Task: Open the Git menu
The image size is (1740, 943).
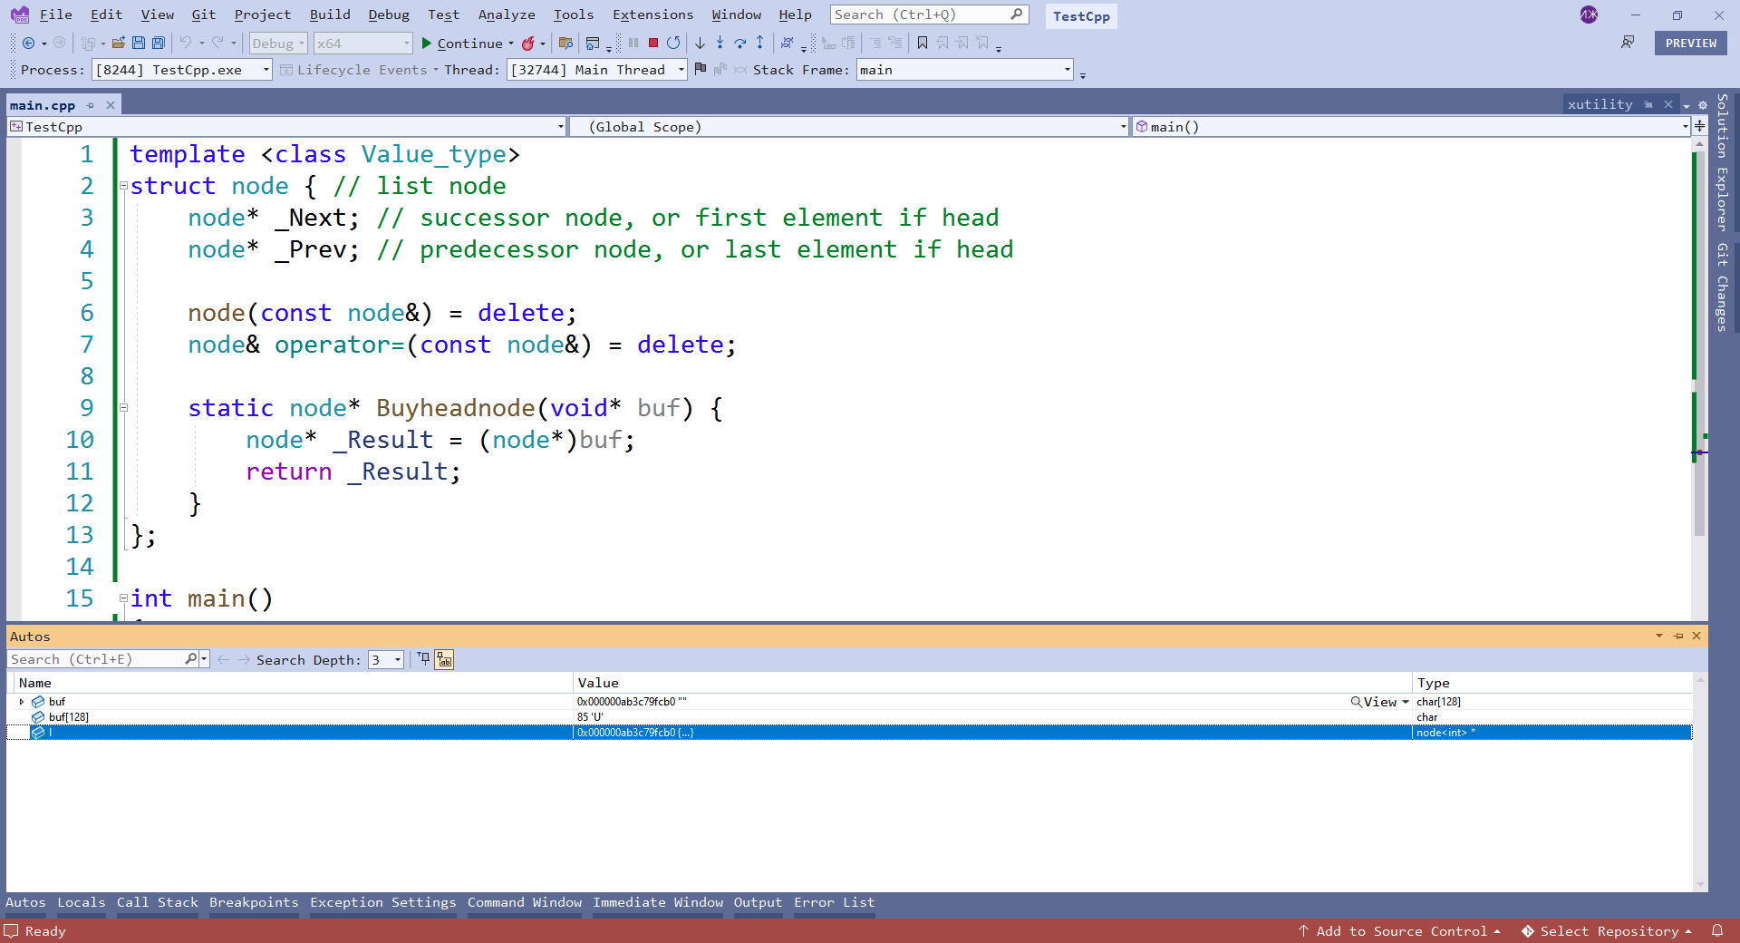Action: click(x=204, y=15)
